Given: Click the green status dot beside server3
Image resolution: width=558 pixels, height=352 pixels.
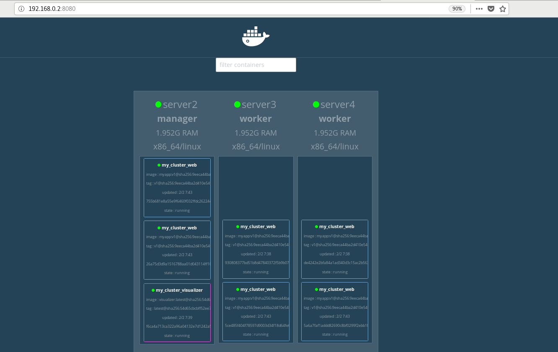Looking at the screenshot, I should 237,104.
